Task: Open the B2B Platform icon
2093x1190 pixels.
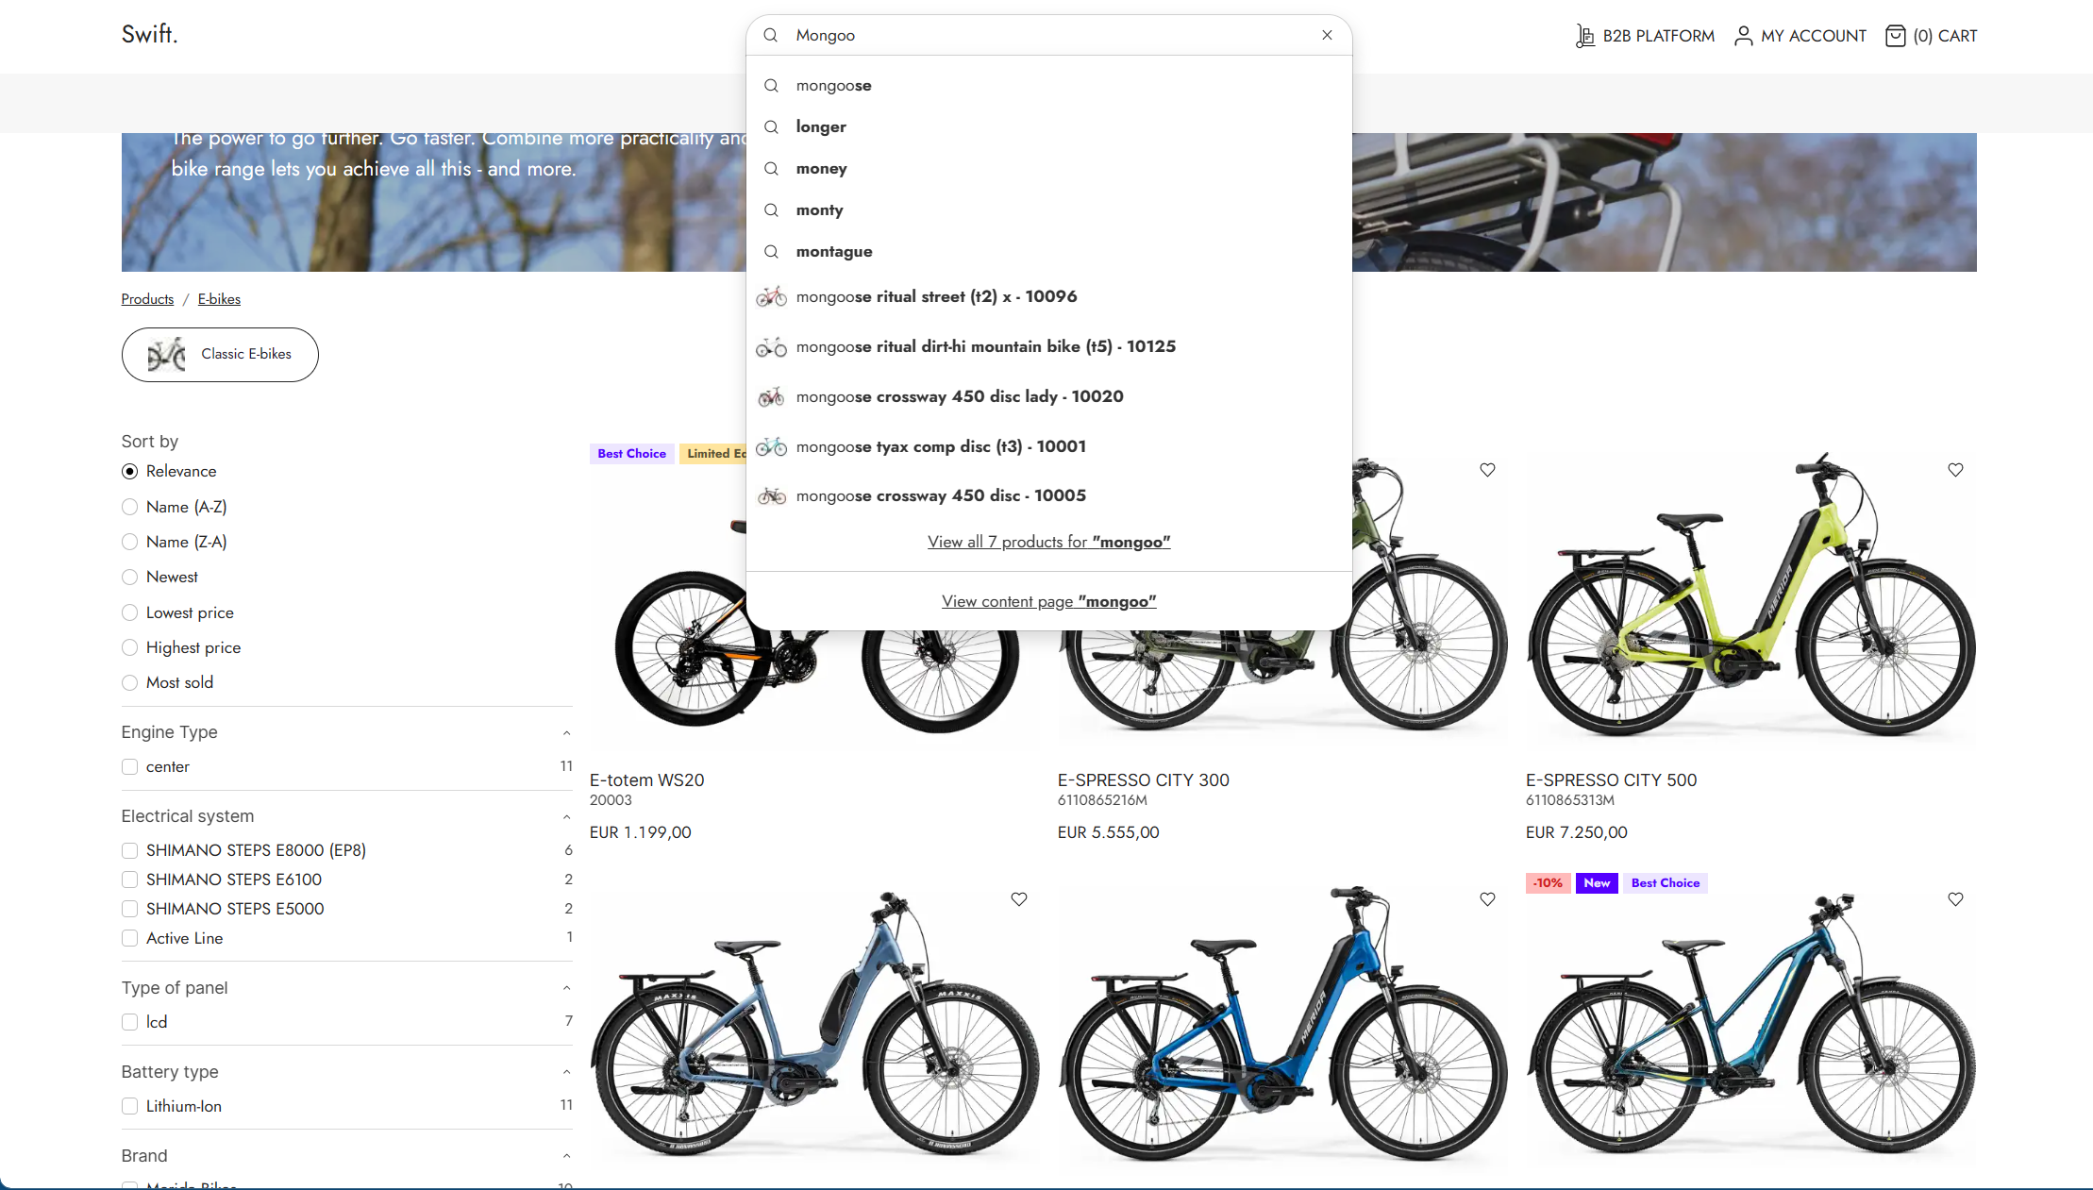Action: (x=1585, y=36)
